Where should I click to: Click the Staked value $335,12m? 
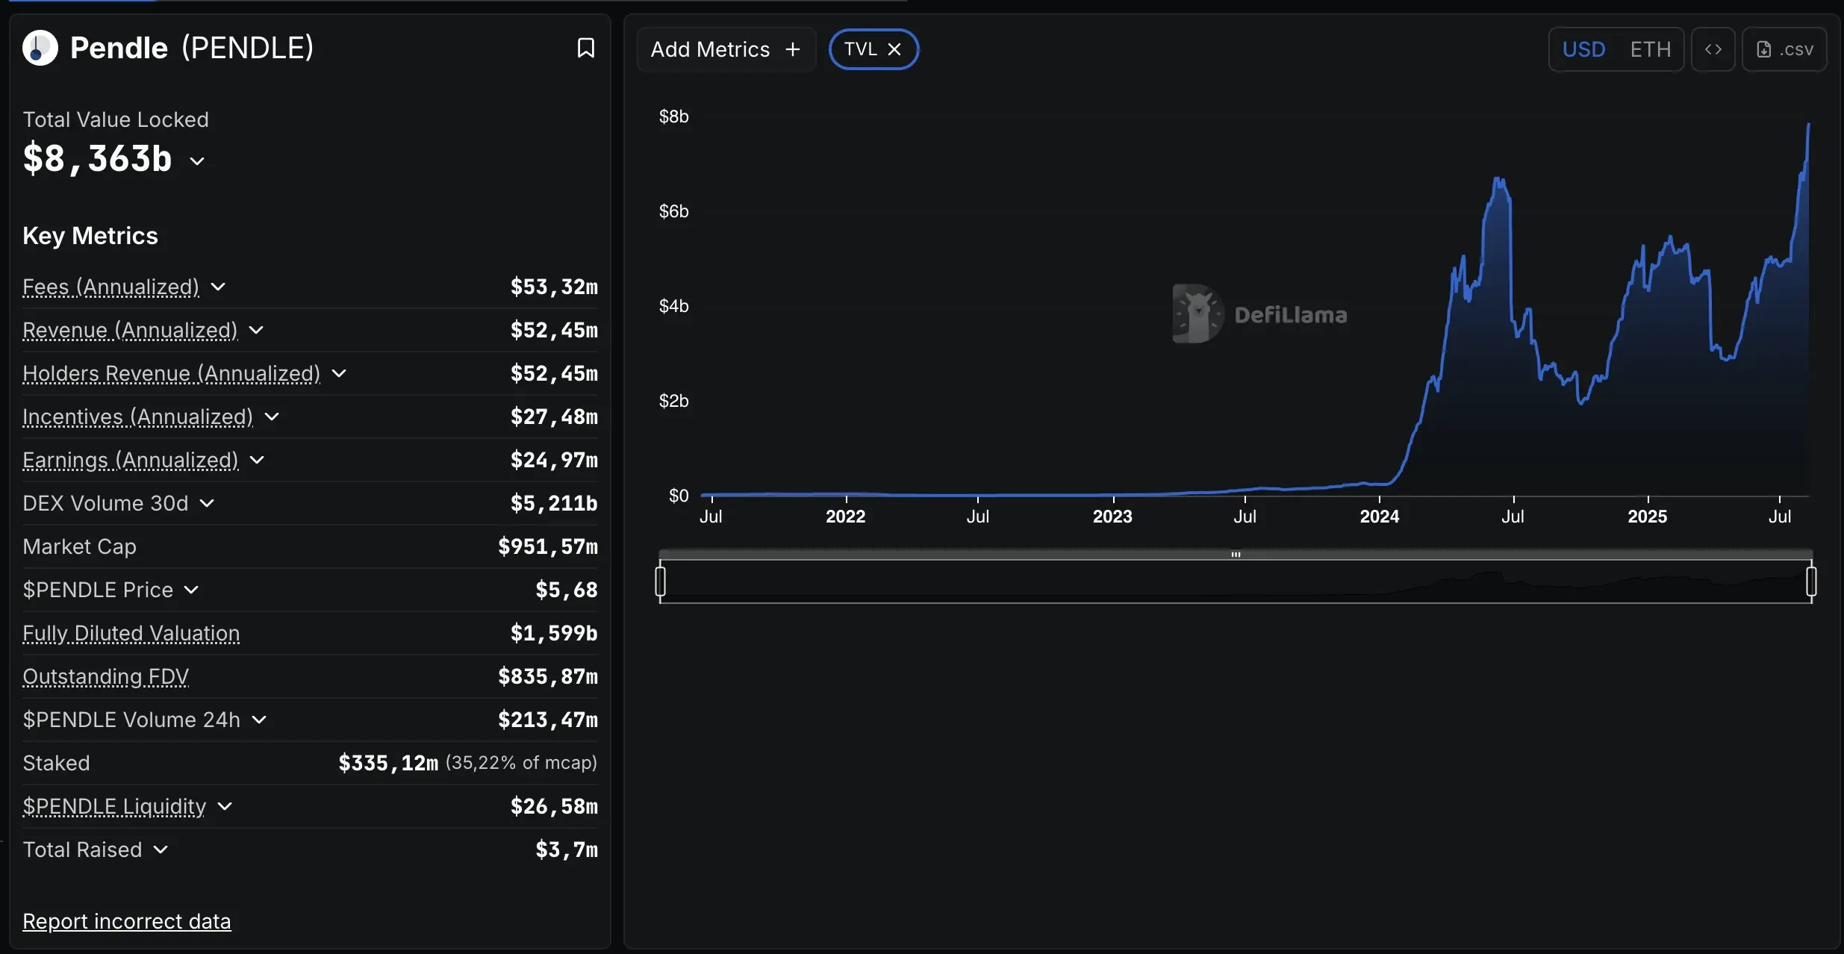point(388,763)
